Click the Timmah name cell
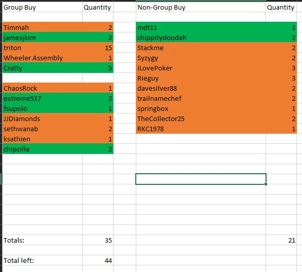 click(42, 27)
